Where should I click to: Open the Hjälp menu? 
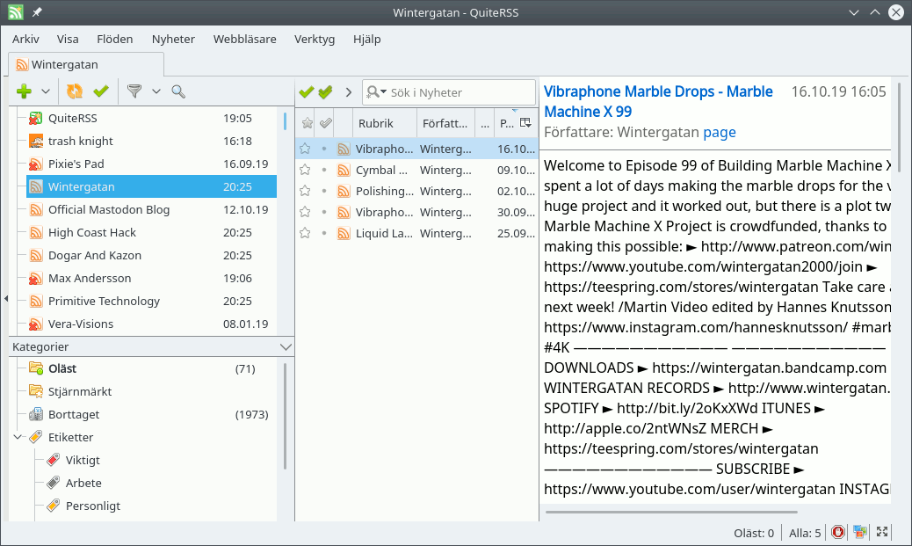point(367,39)
